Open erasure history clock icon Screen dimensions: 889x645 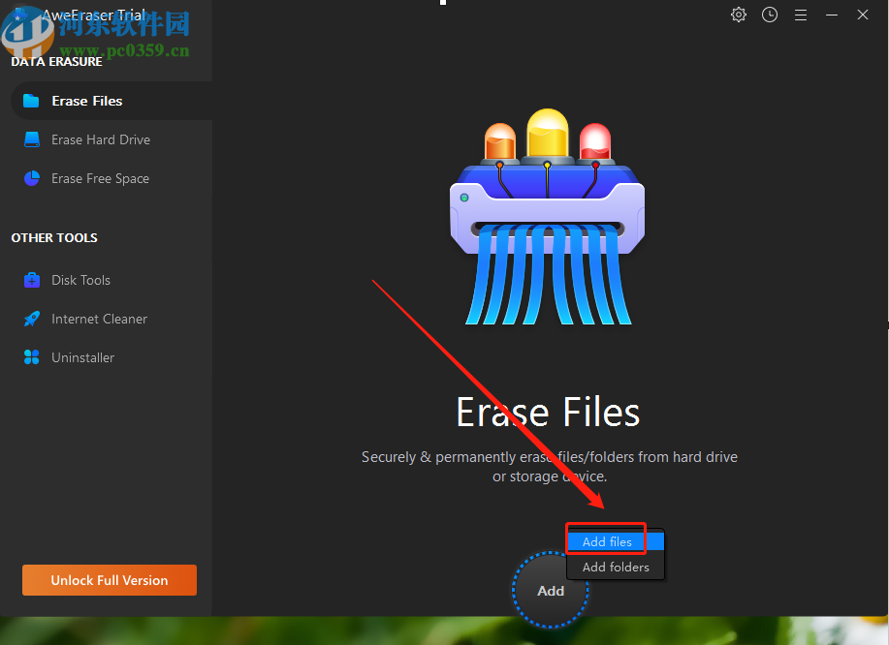tap(770, 15)
